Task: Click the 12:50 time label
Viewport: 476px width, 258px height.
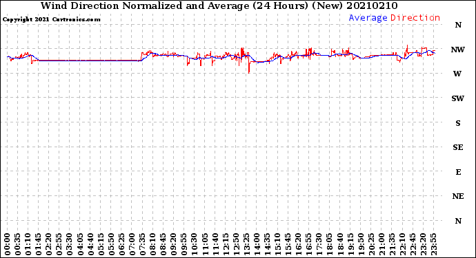Action: (x=236, y=244)
